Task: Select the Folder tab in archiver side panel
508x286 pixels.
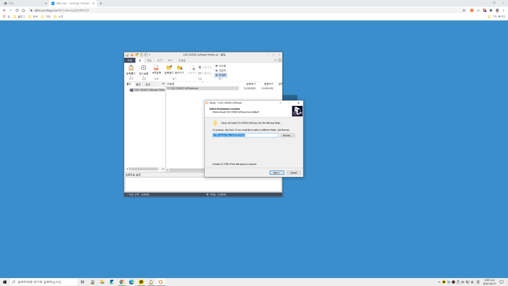Action: click(129, 84)
